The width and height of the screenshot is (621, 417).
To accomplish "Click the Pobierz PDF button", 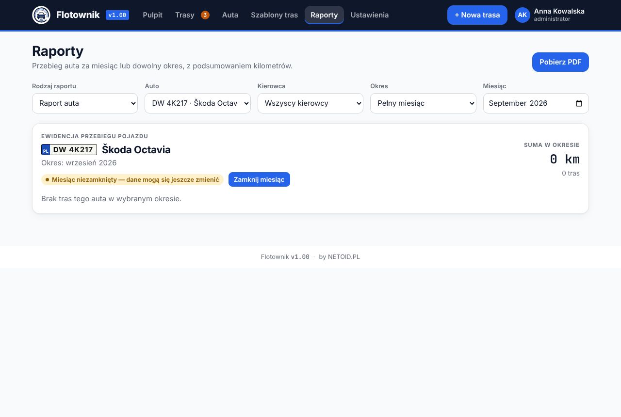I will [560, 62].
